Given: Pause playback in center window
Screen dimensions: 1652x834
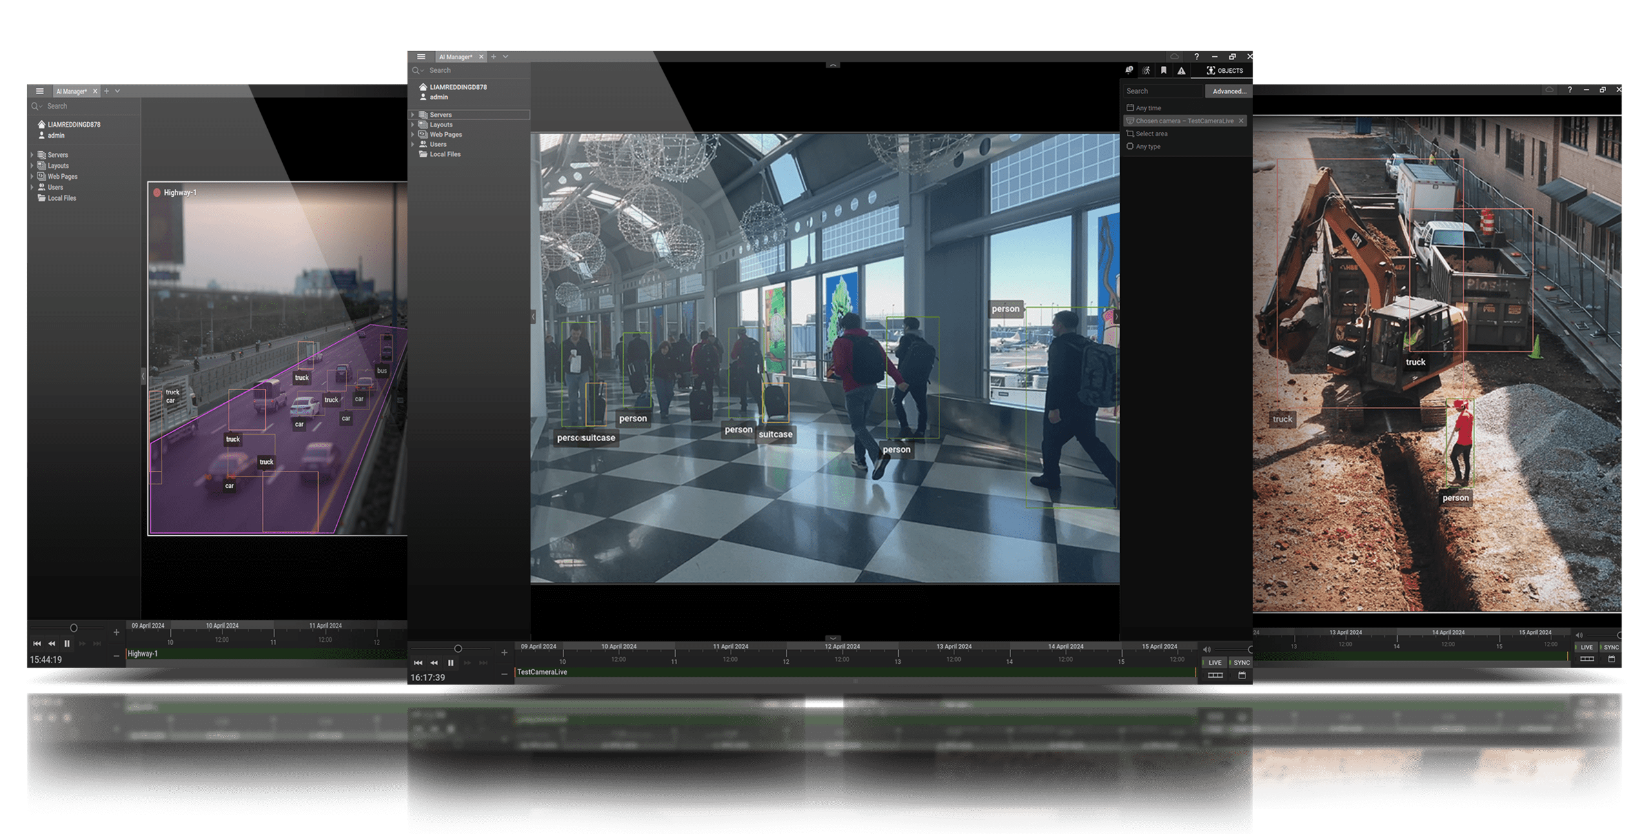Looking at the screenshot, I should click(450, 662).
